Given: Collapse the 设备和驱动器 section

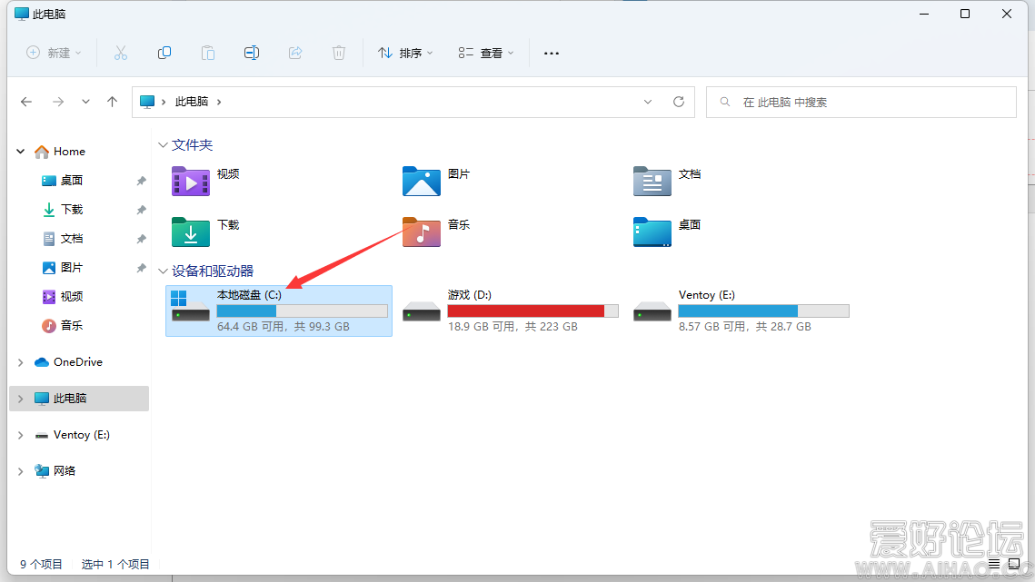Looking at the screenshot, I should point(164,271).
